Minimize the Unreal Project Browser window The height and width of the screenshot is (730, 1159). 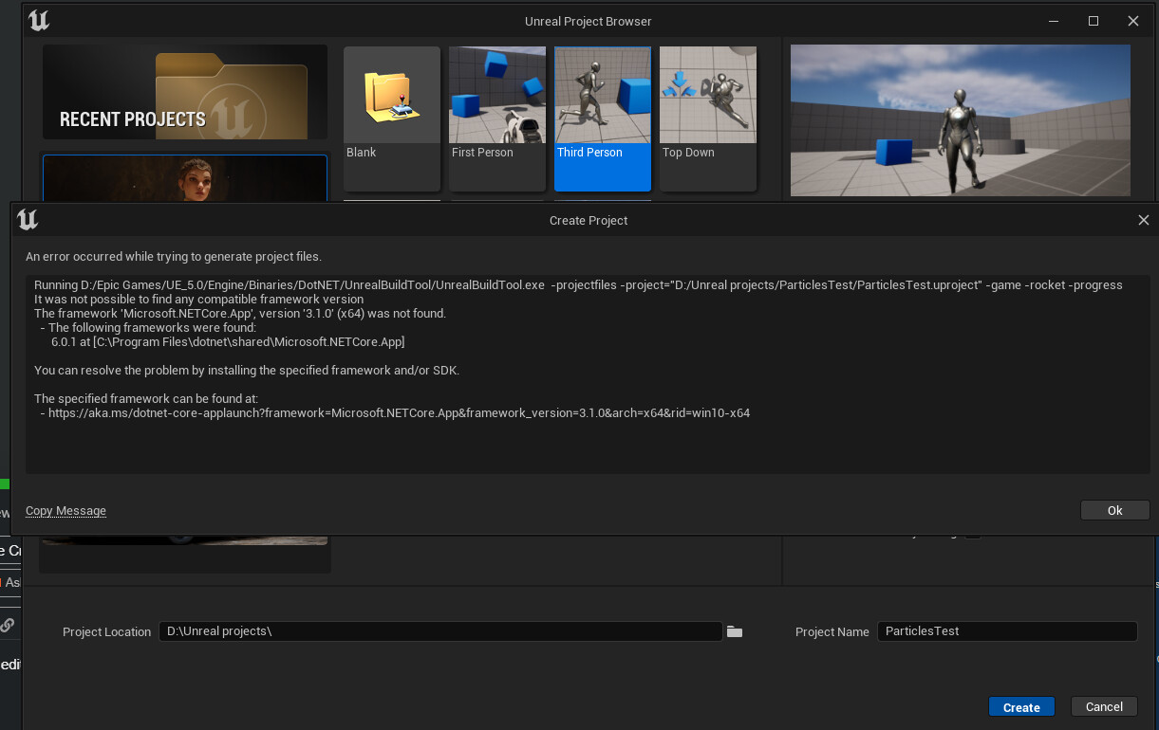coord(1054,21)
